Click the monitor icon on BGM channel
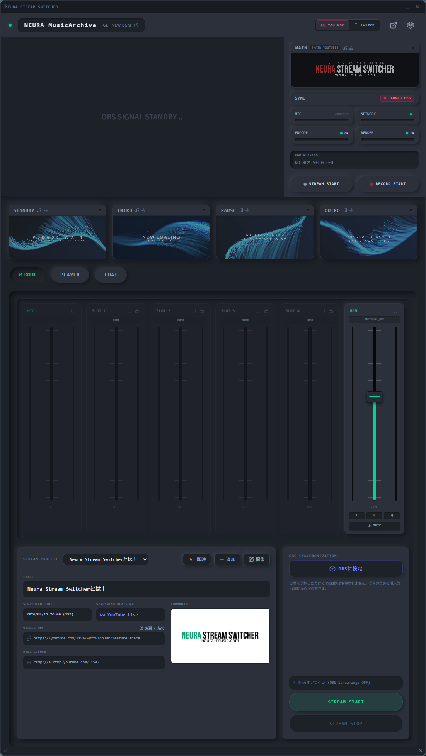The width and height of the screenshot is (426, 756). pyautogui.click(x=395, y=311)
